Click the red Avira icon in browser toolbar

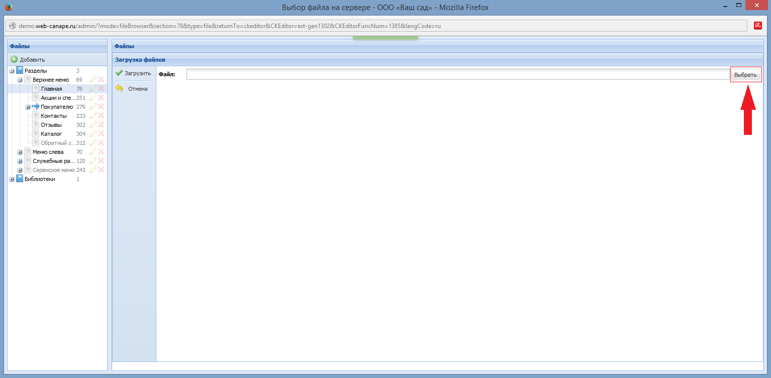(x=758, y=26)
